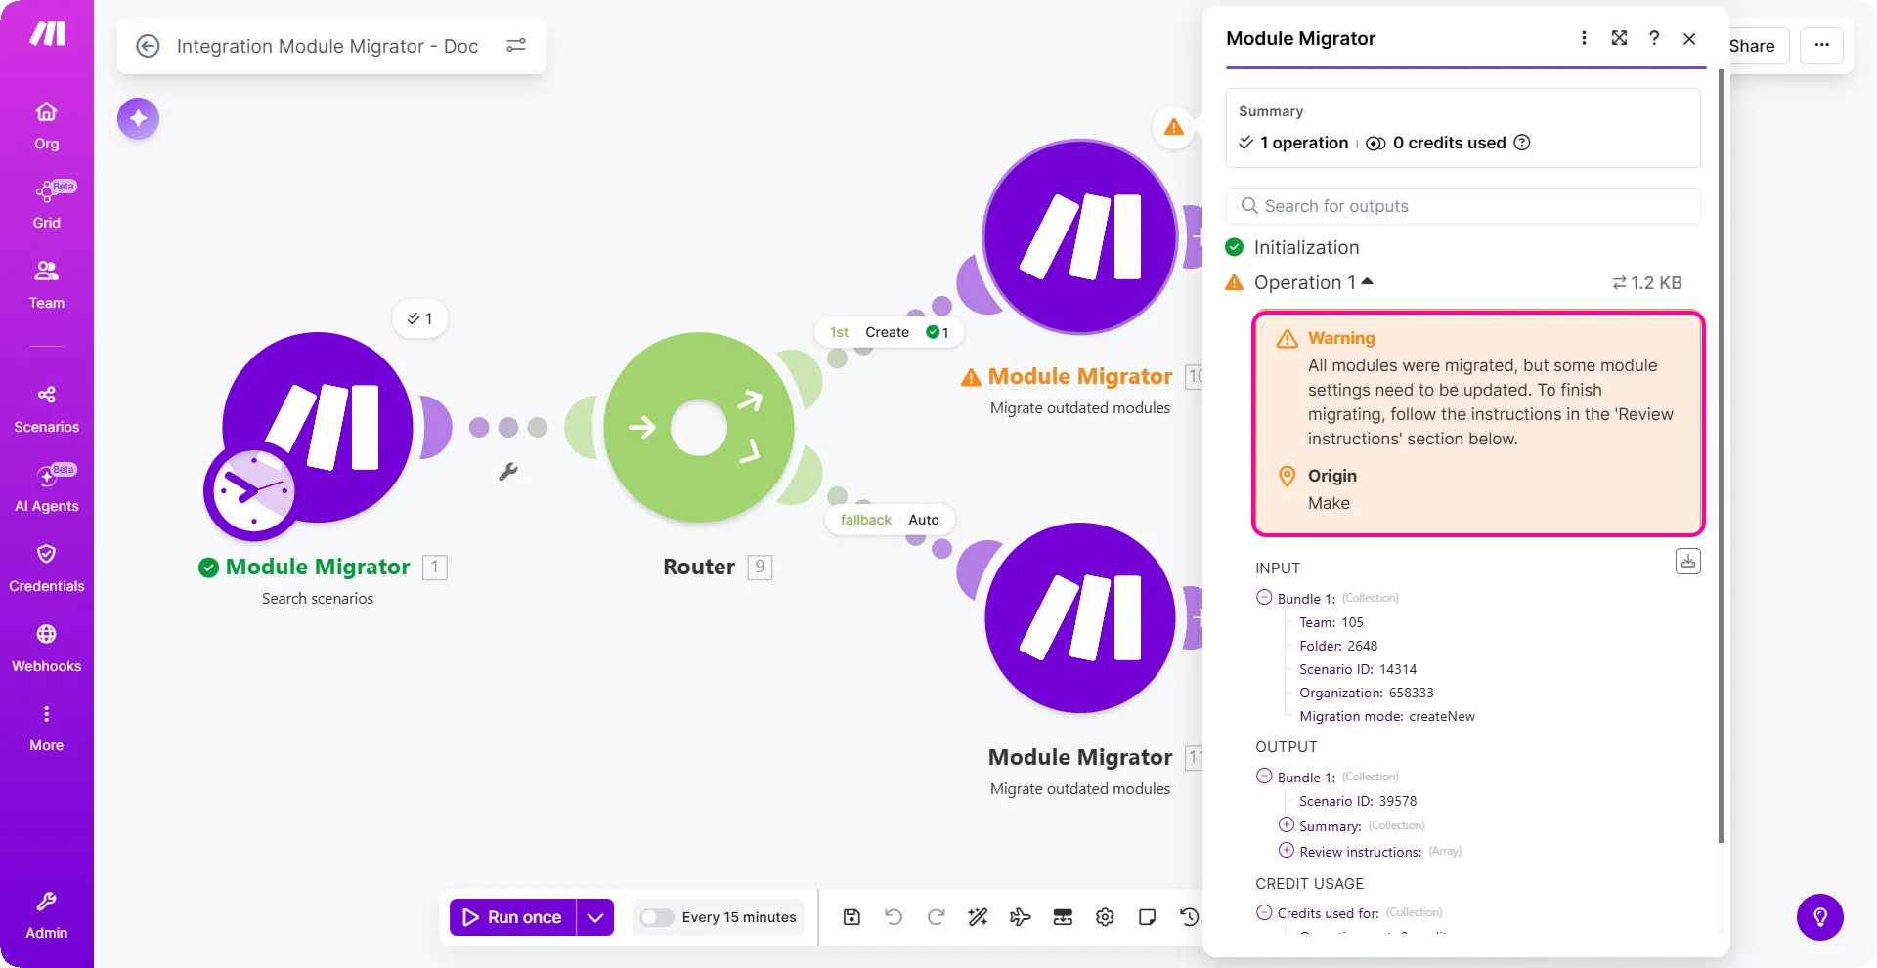Open the history clock icon in the toolbar
The height and width of the screenshot is (968, 1877).
point(1189,917)
